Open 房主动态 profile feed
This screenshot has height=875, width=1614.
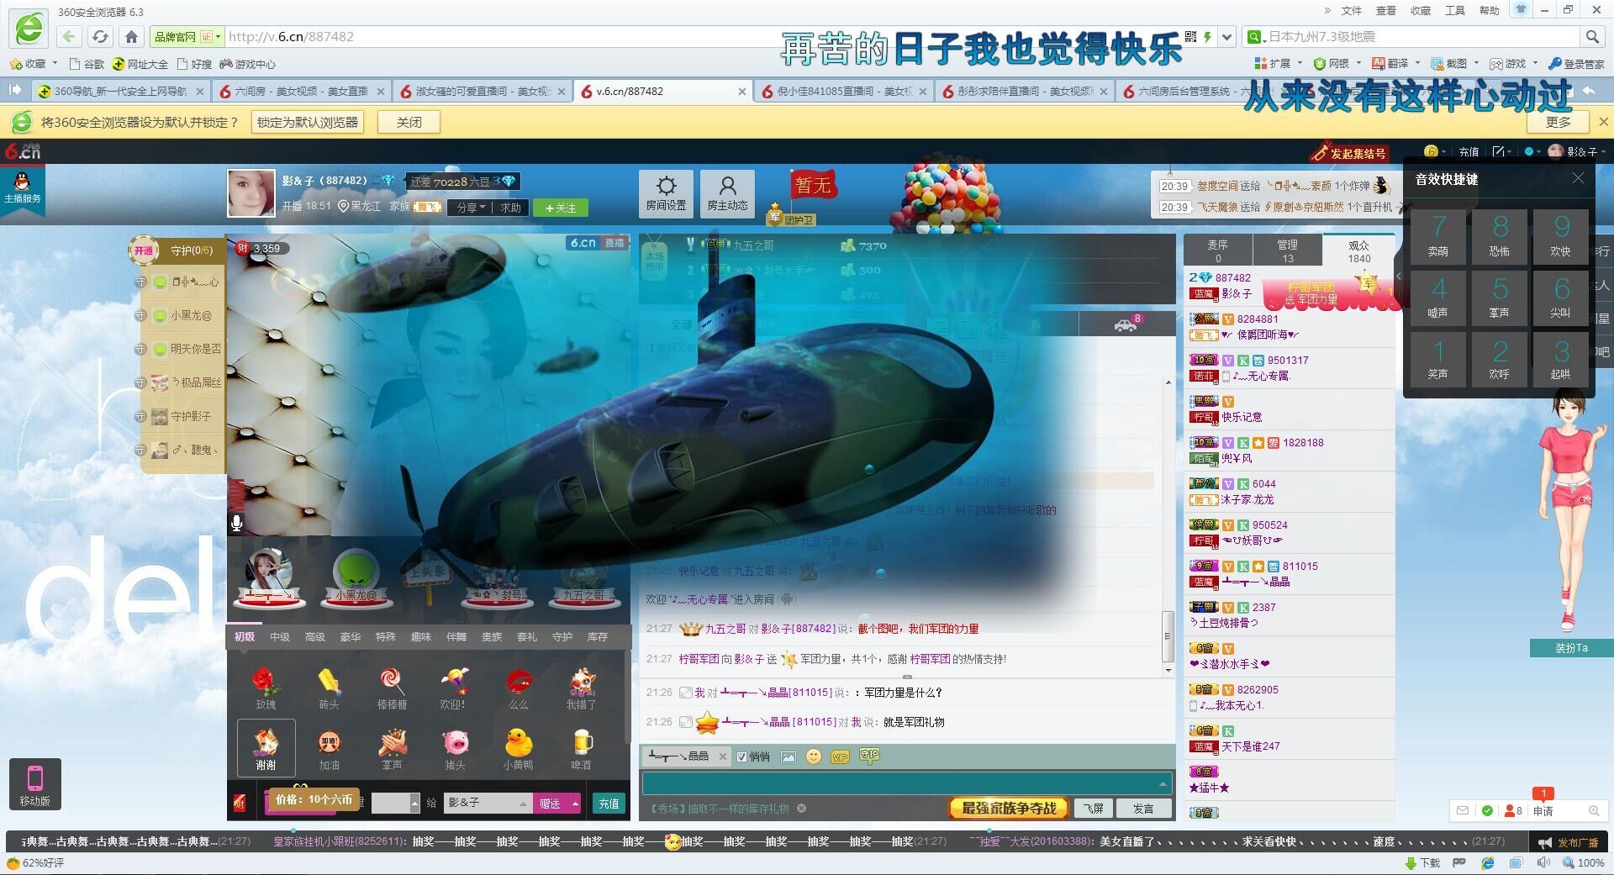tap(727, 193)
